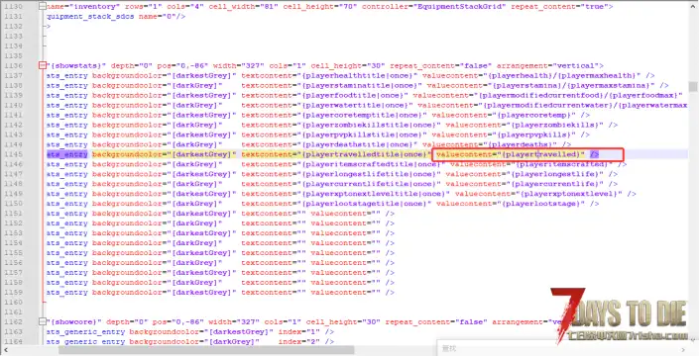Place cursor in the red-boxed playertravelled valuecontent
The height and width of the screenshot is (356, 699).
coord(511,154)
